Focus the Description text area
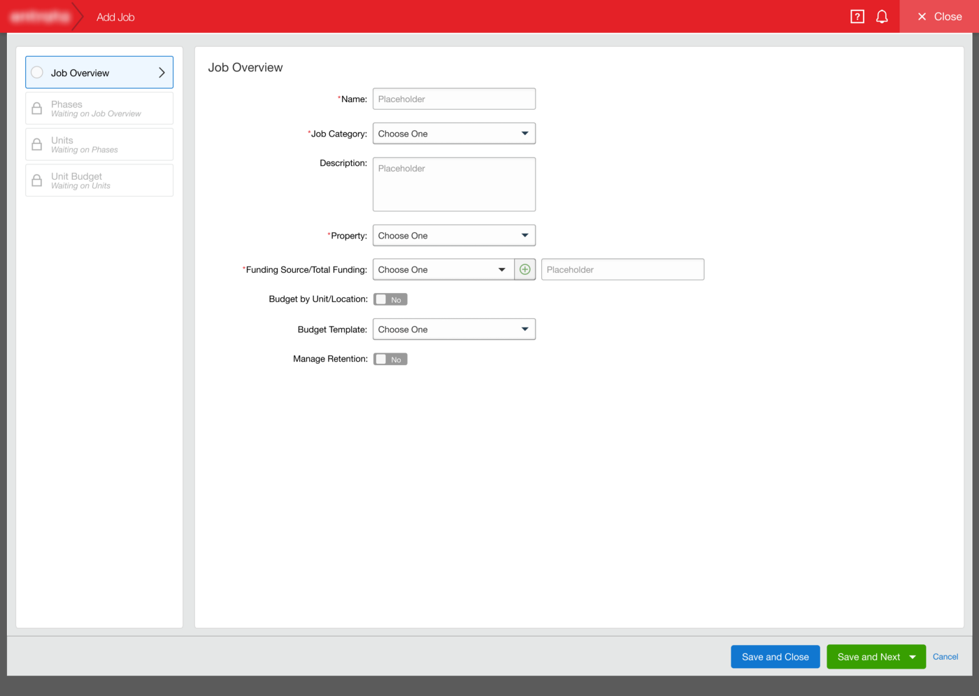Viewport: 979px width, 696px height. click(454, 184)
